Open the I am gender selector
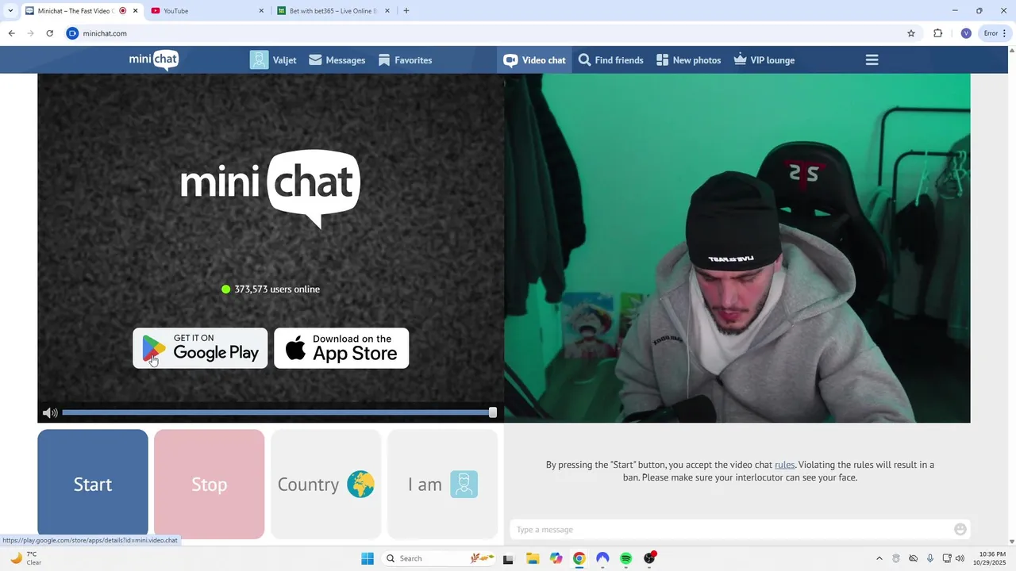Image resolution: width=1016 pixels, height=571 pixels. pos(443,484)
